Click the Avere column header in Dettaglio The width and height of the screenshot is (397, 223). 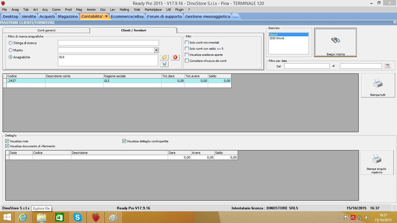tap(203, 153)
